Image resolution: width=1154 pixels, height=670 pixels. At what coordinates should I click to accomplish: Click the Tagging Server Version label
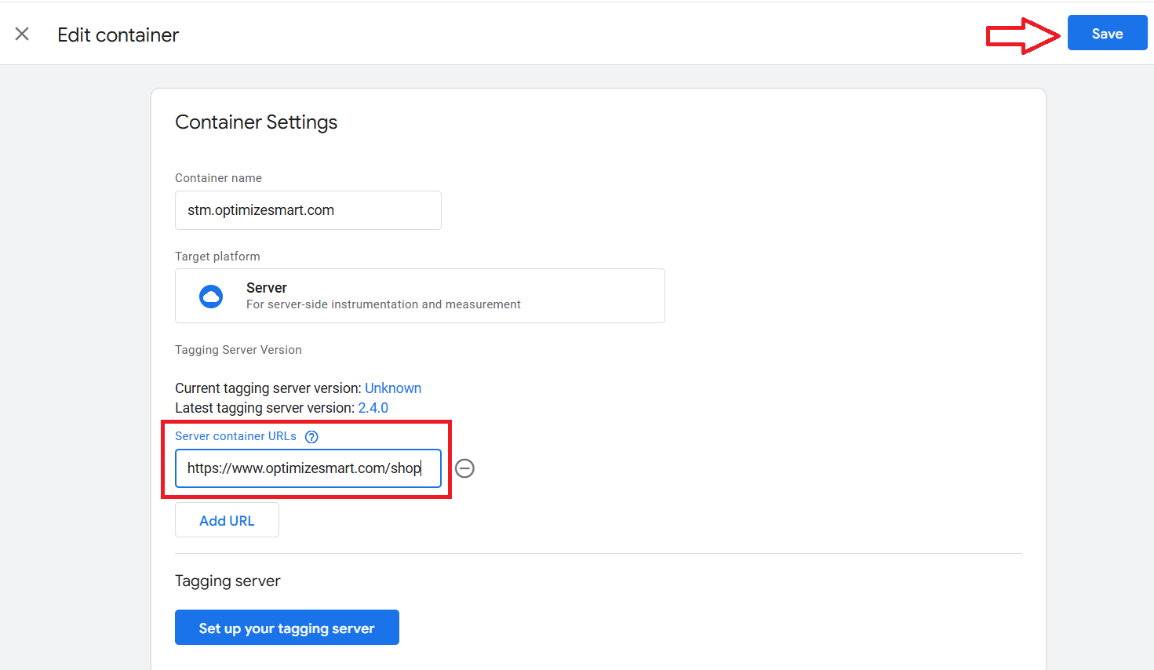[x=238, y=350]
